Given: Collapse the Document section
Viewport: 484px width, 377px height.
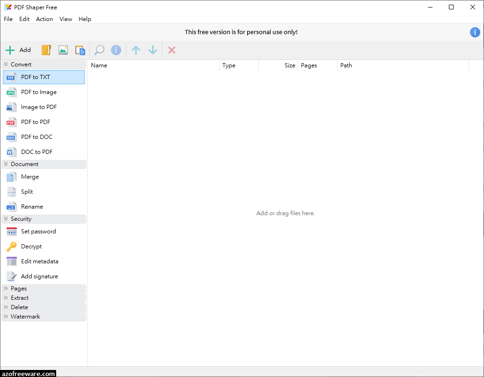Looking at the screenshot, I should coord(44,164).
